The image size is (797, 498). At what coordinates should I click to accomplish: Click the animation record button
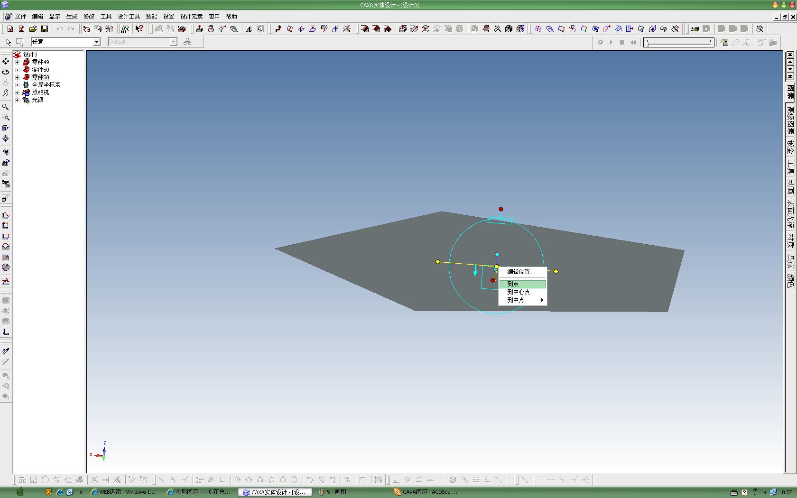[600, 42]
